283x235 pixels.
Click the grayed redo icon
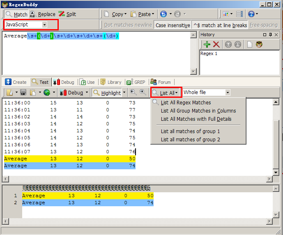[x=177, y=14]
